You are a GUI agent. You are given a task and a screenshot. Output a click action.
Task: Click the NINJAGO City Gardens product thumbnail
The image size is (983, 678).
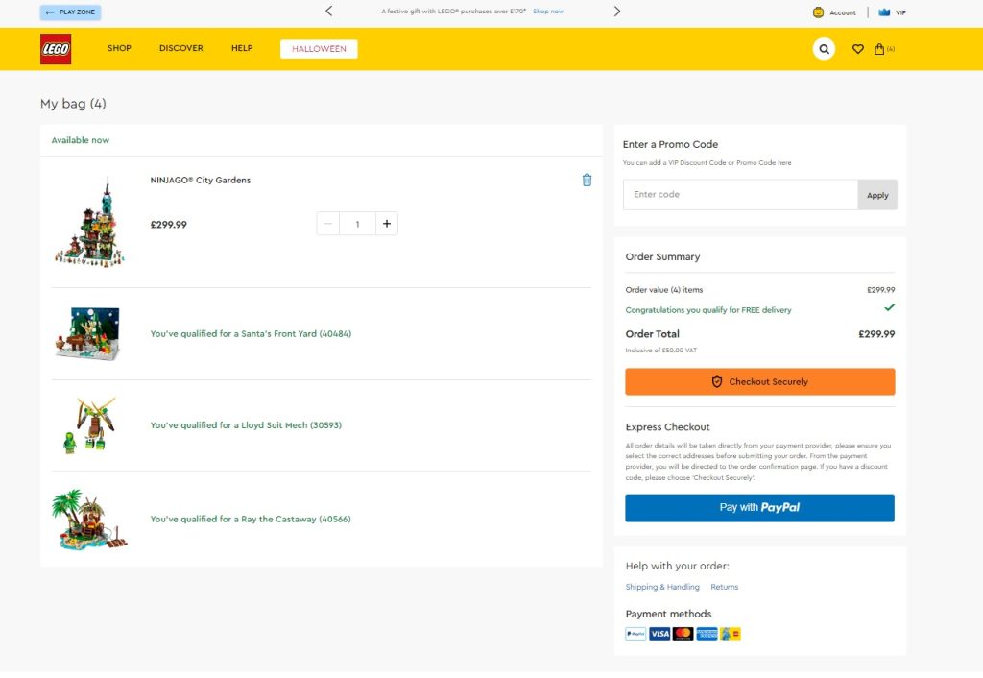pyautogui.click(x=89, y=223)
